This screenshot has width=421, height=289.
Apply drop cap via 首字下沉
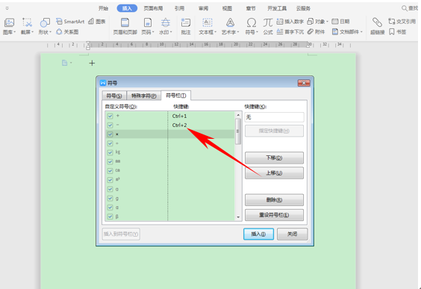[x=290, y=32]
